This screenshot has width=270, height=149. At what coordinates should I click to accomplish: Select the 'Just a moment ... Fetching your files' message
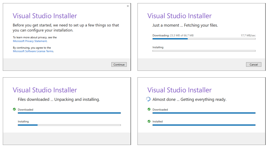point(185,25)
